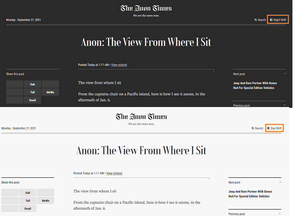Click blank share button left of Email, dark page
The height and width of the screenshot is (216, 295).
(x=15, y=100)
